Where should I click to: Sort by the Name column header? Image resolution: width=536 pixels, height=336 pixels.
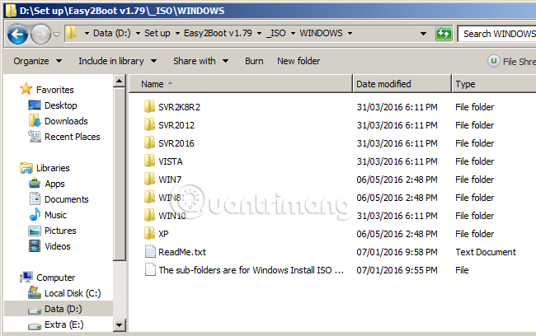(241, 84)
